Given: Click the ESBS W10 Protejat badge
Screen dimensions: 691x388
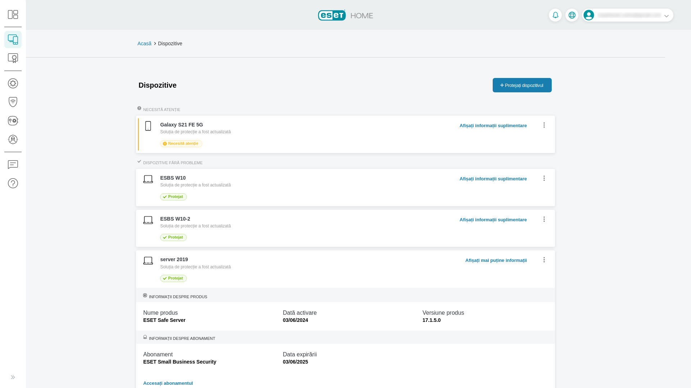Looking at the screenshot, I should click(x=173, y=197).
